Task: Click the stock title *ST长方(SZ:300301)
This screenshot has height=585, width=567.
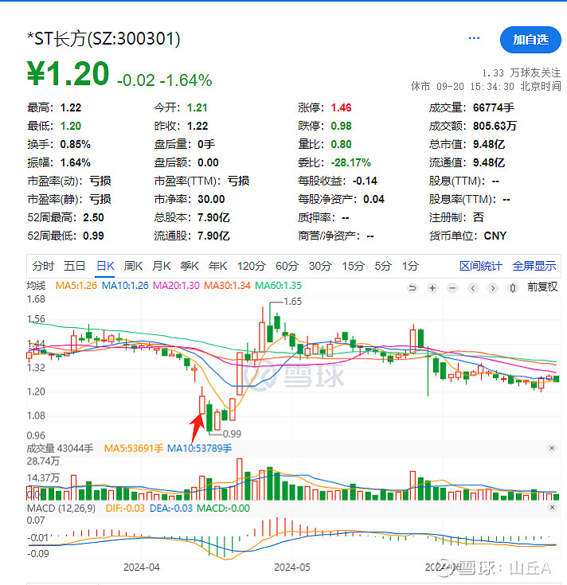Action: pyautogui.click(x=104, y=39)
